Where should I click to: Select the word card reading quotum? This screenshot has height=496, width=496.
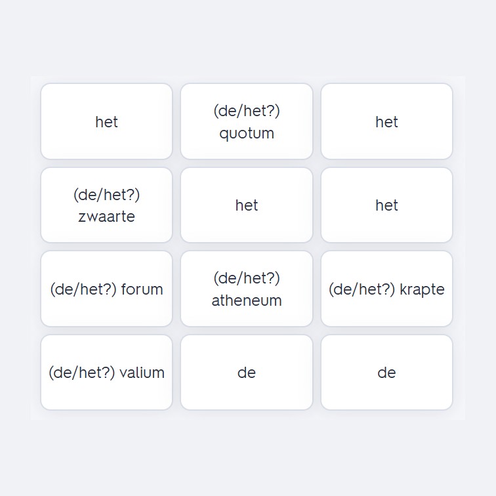pyautogui.click(x=247, y=121)
